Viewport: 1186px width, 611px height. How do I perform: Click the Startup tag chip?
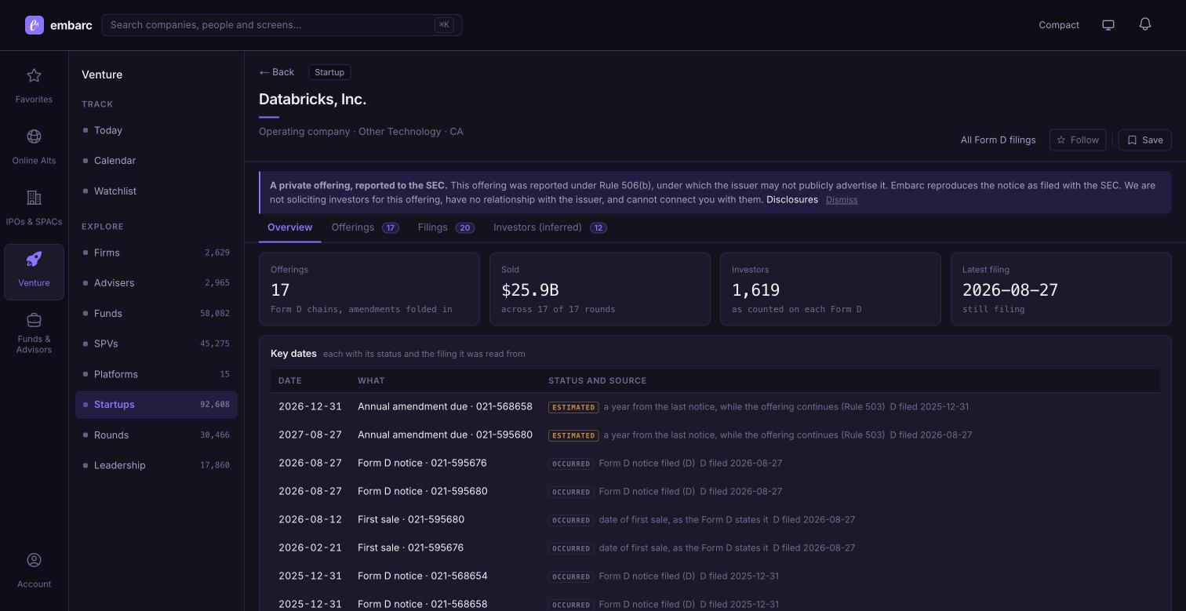(329, 72)
